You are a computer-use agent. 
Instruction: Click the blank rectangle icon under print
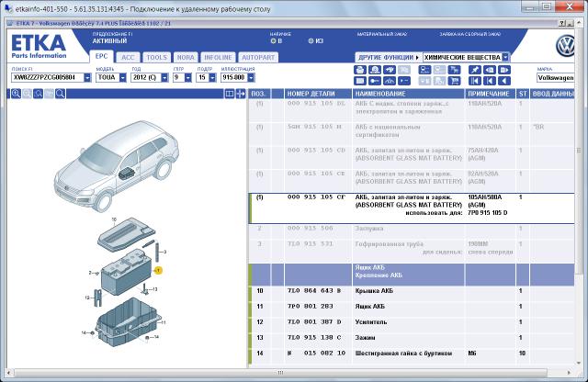click(360, 81)
